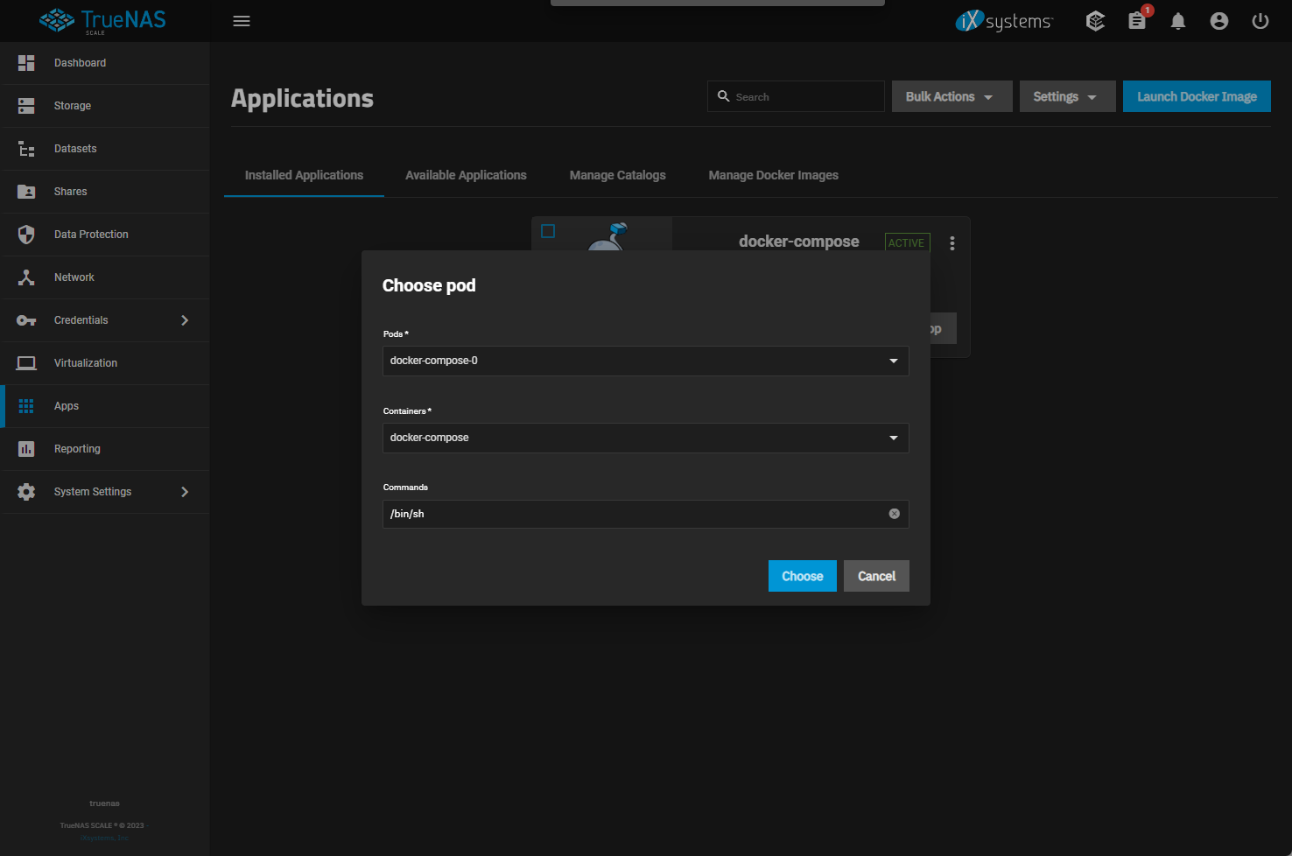Clear the Commands field with the X icon
This screenshot has width=1292, height=856.
pos(894,514)
